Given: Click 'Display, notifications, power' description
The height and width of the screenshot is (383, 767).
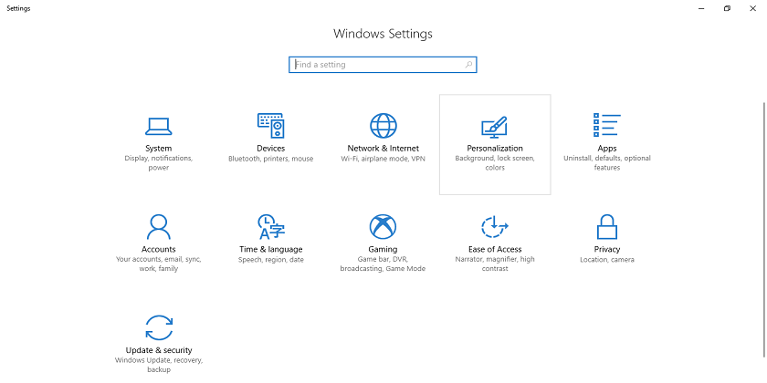Looking at the screenshot, I should pos(159,163).
